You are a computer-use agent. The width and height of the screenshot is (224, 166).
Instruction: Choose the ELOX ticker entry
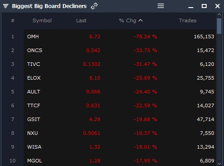click(34, 78)
